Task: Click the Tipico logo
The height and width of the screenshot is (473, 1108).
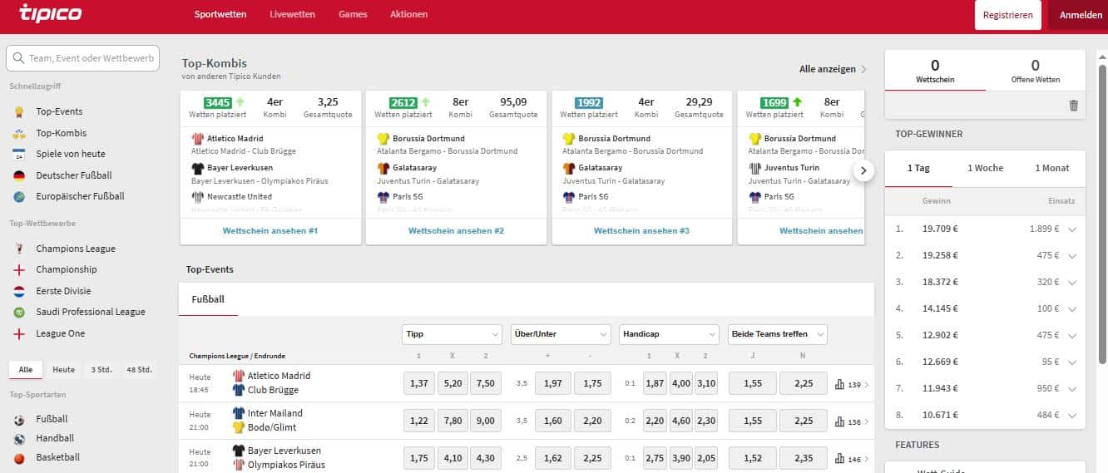Action: [50, 13]
